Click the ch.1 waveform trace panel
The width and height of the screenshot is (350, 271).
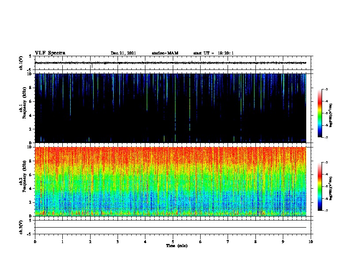point(173,63)
